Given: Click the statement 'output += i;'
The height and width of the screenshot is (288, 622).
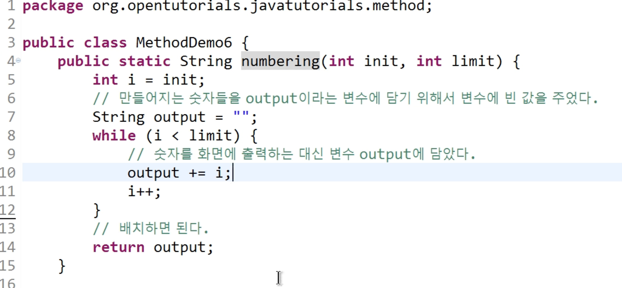Looking at the screenshot, I should 179,173.
